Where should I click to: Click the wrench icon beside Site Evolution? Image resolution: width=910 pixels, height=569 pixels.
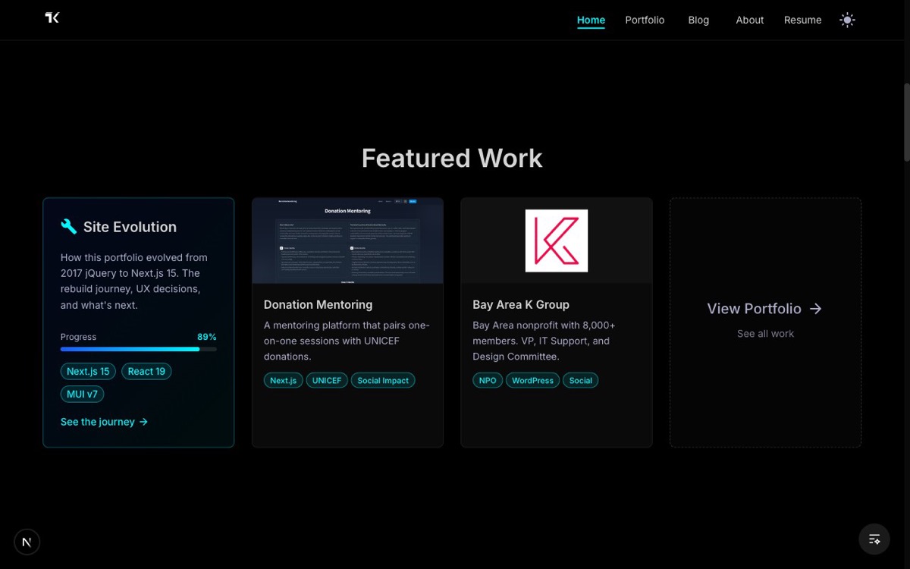pyautogui.click(x=69, y=227)
